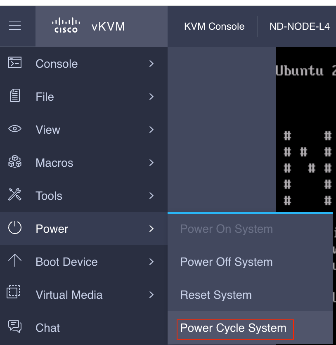The height and width of the screenshot is (345, 336).
Task: Select Power Off System option
Action: (x=226, y=262)
